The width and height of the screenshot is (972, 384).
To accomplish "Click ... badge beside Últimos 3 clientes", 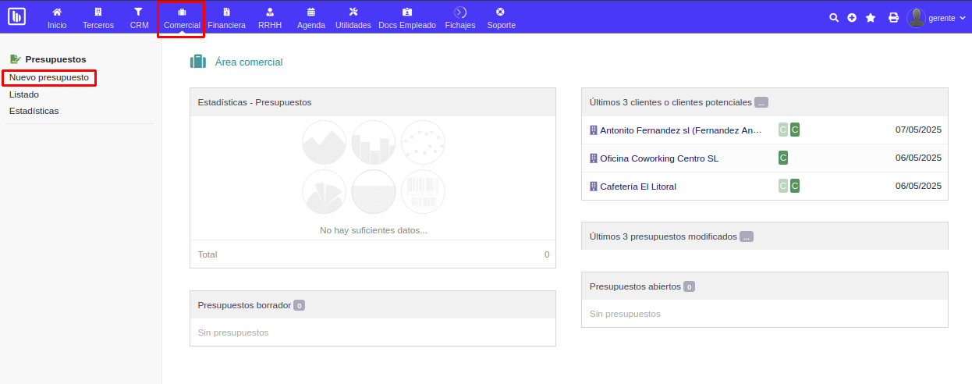I will 761,102.
